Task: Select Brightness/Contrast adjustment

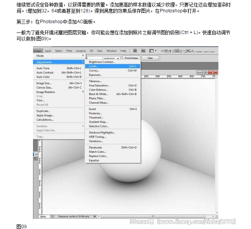Action: pos(113,62)
